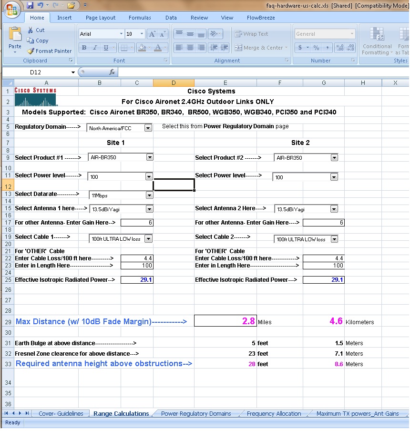Bottom align cell contents
Screen dimensions: 410x431
click(x=201, y=34)
